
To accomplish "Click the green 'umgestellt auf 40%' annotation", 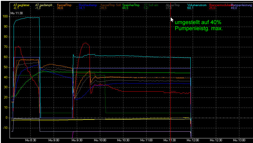I will (198, 22).
